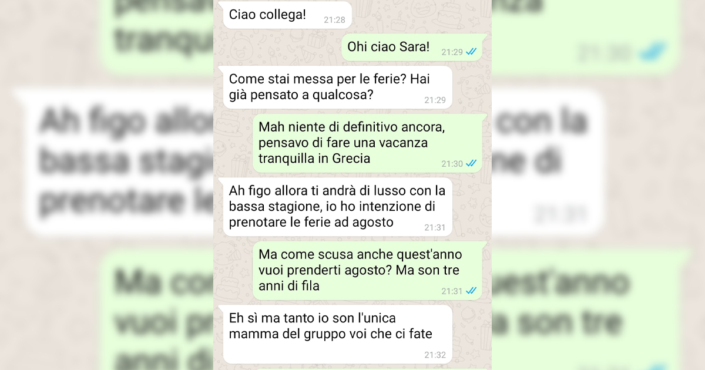This screenshot has height=370, width=705.
Task: Click the blue double-check on the Grecia message
Action: [471, 163]
